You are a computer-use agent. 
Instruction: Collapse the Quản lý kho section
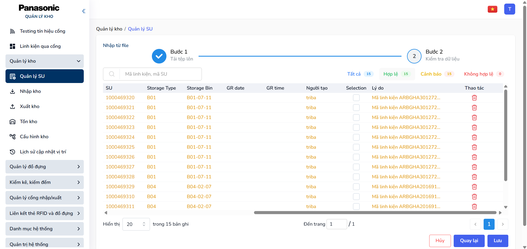point(44,61)
